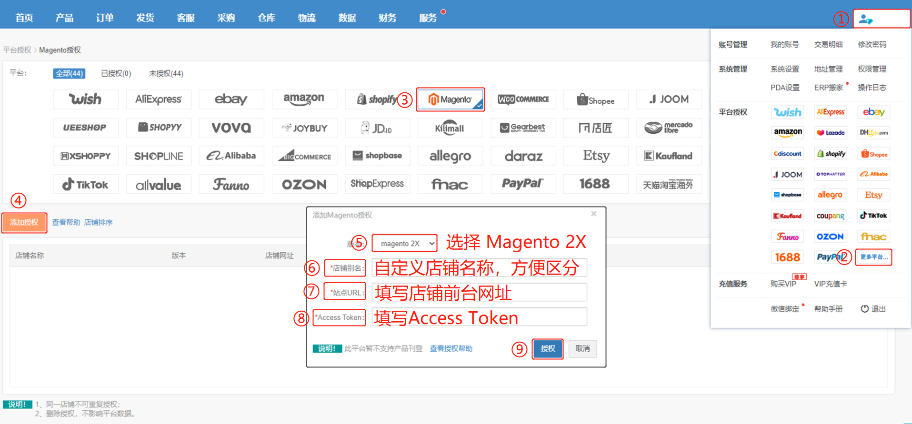This screenshot has height=424, width=912.
Task: Open the Shopify platform tile in grid
Action: click(x=377, y=99)
